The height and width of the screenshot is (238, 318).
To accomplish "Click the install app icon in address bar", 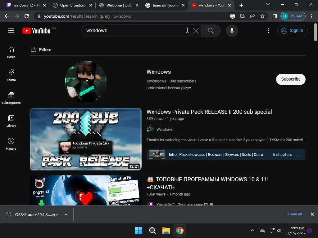I will point(243,16).
